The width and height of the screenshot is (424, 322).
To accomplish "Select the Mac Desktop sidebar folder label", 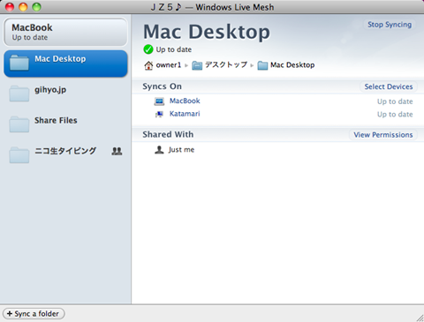I will click(60, 59).
